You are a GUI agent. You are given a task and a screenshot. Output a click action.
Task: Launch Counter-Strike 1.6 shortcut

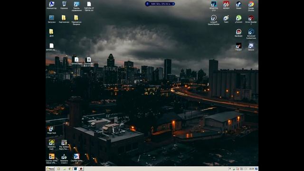76,159
